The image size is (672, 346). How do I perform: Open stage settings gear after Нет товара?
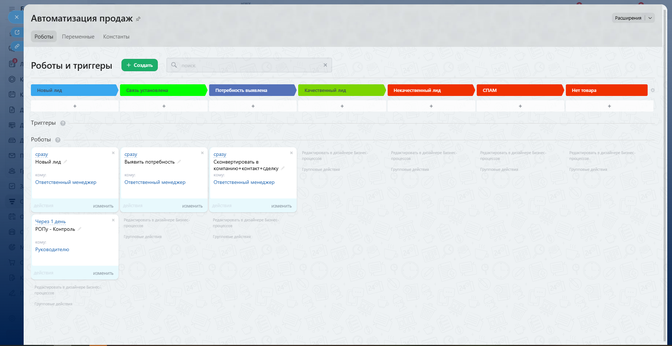[x=653, y=90]
